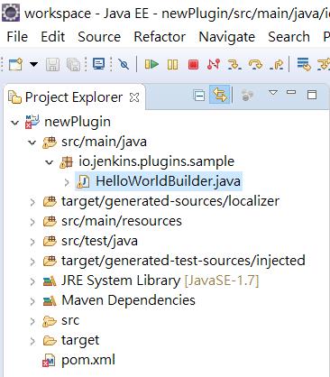Click the disabled focus task icon
Screen dimensions: 330x377
click(247, 95)
